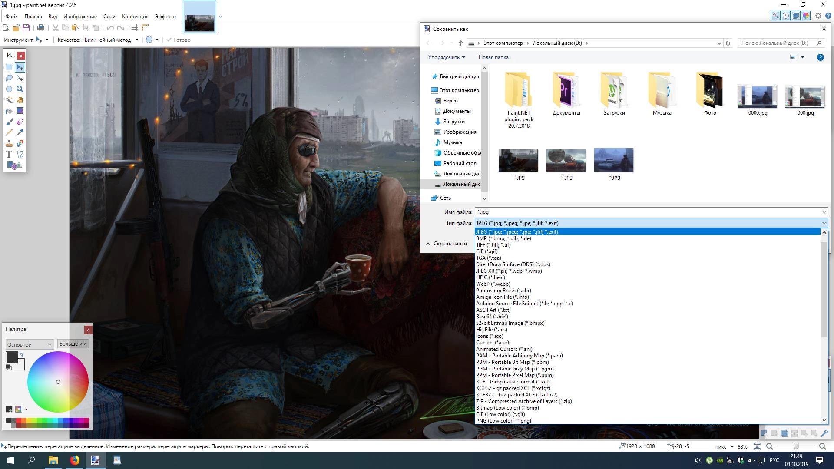The width and height of the screenshot is (834, 469).
Task: Select the Ellipse Select tool
Action: click(x=9, y=89)
